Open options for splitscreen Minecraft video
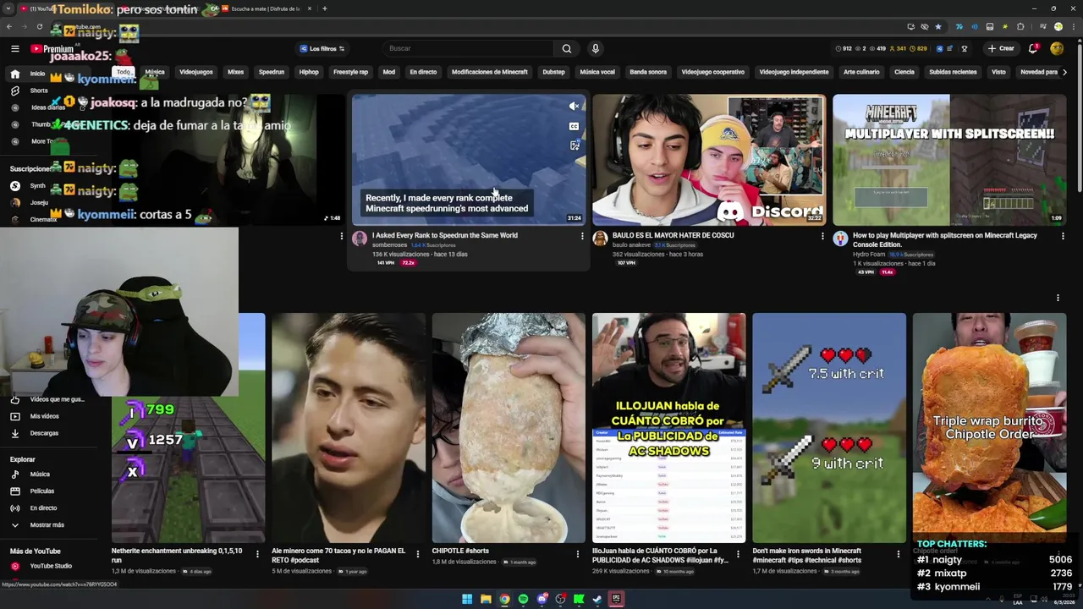 (x=1063, y=236)
